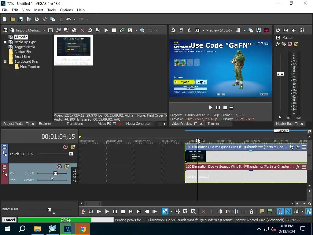Open video output FX in preview toolbar

coord(189,30)
